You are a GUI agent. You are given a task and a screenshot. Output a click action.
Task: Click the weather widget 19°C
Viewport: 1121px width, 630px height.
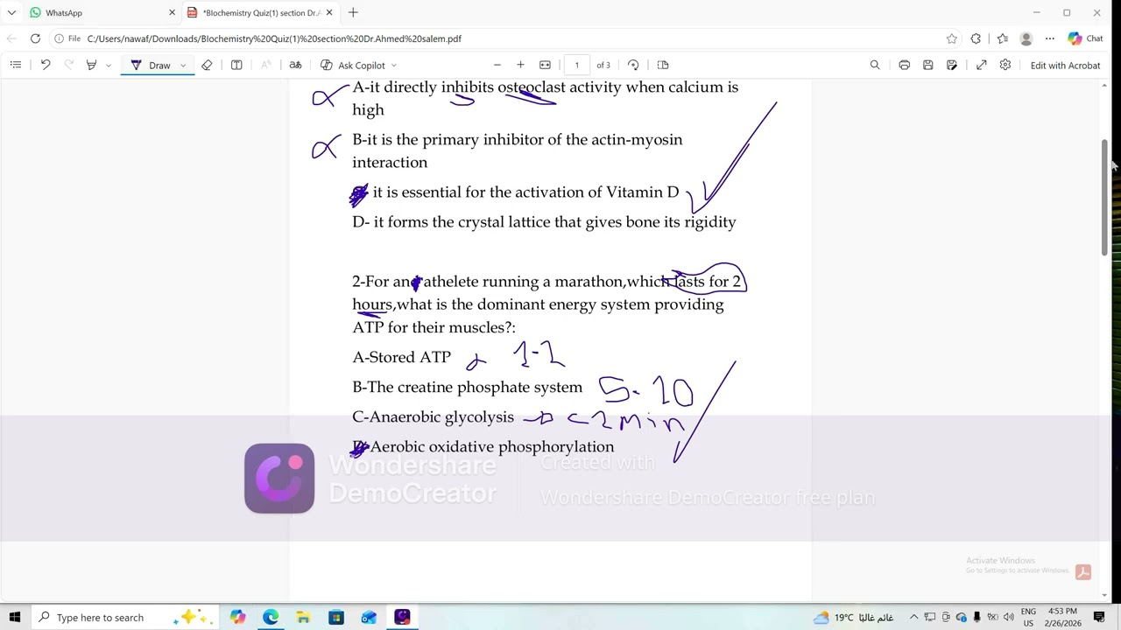click(854, 617)
